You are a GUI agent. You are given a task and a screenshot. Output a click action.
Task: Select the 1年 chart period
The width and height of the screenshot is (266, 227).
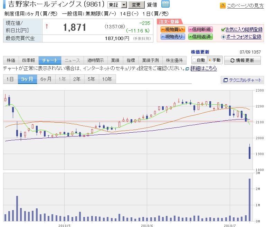click(x=63, y=79)
